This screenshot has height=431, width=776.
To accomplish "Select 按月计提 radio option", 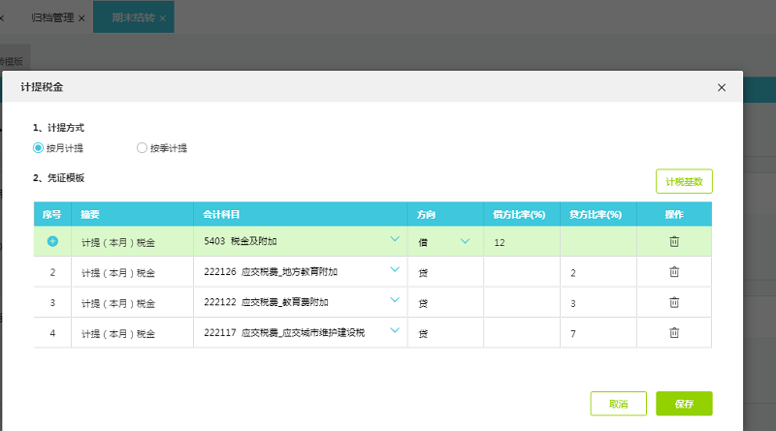I will [39, 148].
